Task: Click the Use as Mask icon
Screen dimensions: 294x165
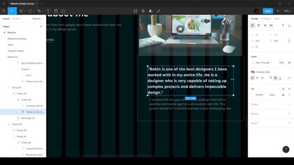Action: [151, 11]
